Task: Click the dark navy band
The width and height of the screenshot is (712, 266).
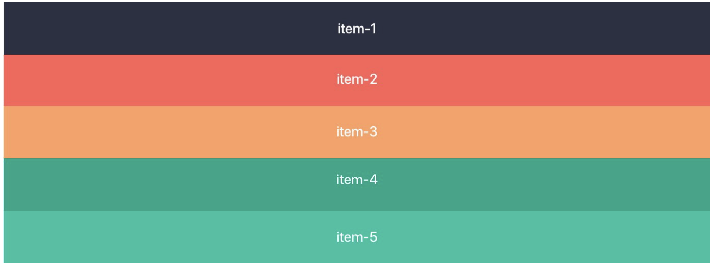Action: point(156,29)
